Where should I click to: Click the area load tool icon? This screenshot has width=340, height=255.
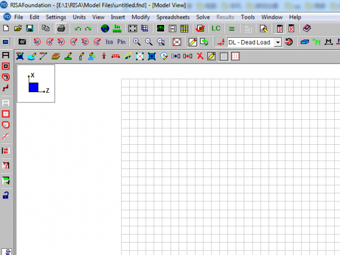click(x=127, y=56)
